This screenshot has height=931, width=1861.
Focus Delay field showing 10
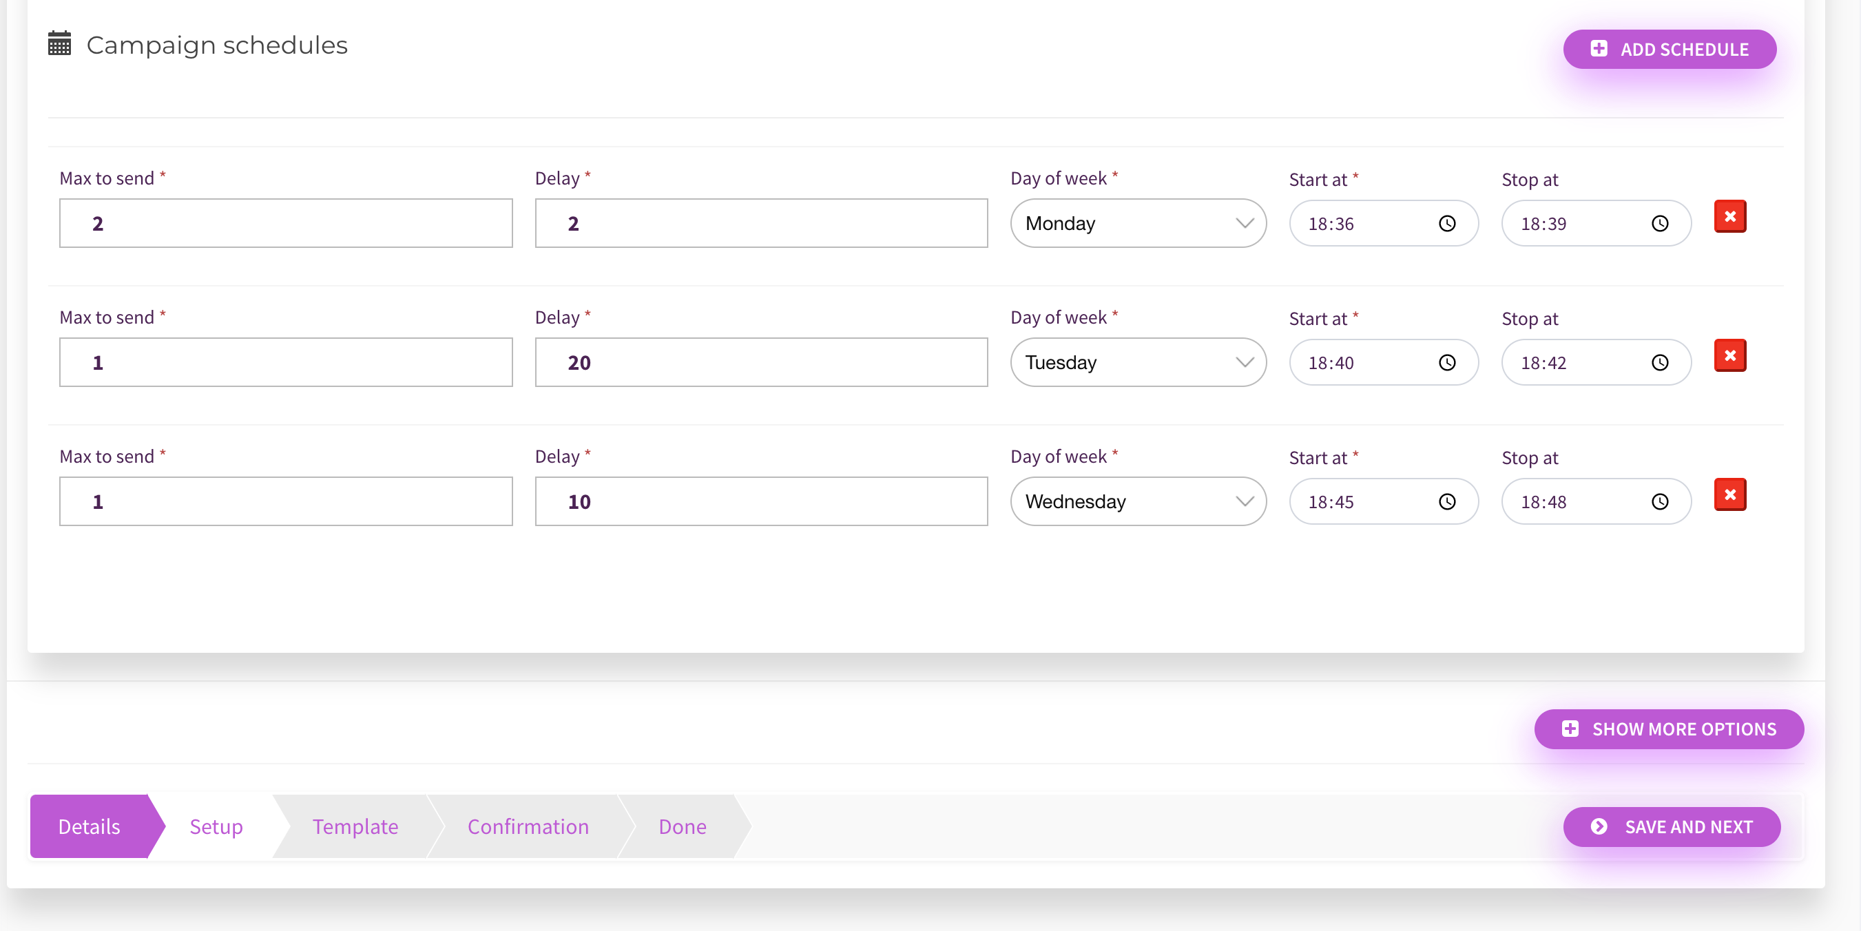(x=762, y=501)
